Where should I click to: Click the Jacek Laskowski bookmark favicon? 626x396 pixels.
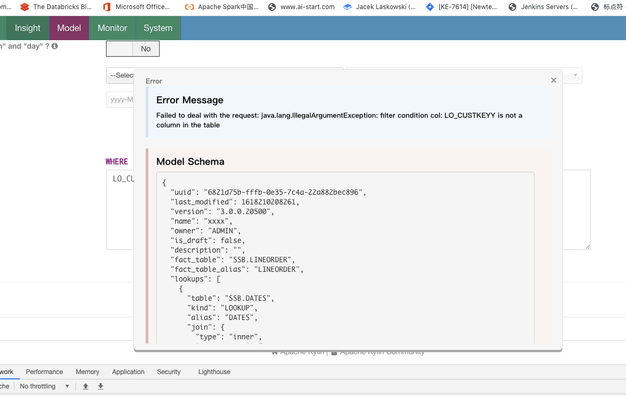point(348,7)
